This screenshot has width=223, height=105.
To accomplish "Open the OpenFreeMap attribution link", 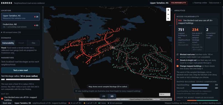I will 134,99.
